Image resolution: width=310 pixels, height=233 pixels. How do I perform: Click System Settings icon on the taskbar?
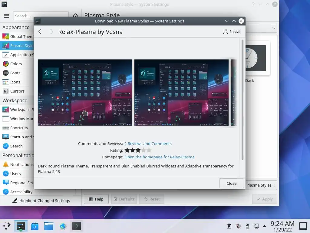tap(21, 226)
